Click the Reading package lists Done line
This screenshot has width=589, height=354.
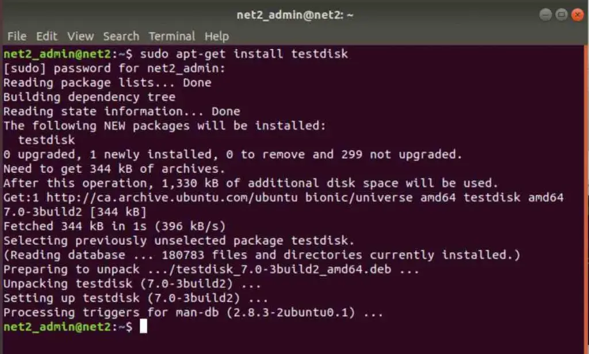tap(106, 82)
